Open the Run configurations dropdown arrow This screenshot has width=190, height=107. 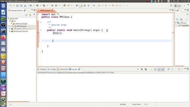click(40, 6)
